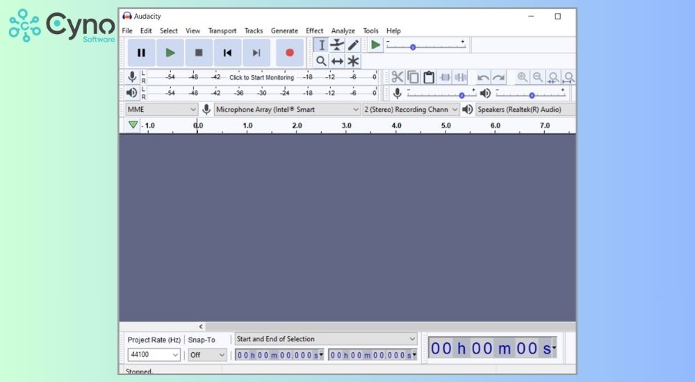Click the Stop button
The width and height of the screenshot is (695, 382).
(199, 53)
